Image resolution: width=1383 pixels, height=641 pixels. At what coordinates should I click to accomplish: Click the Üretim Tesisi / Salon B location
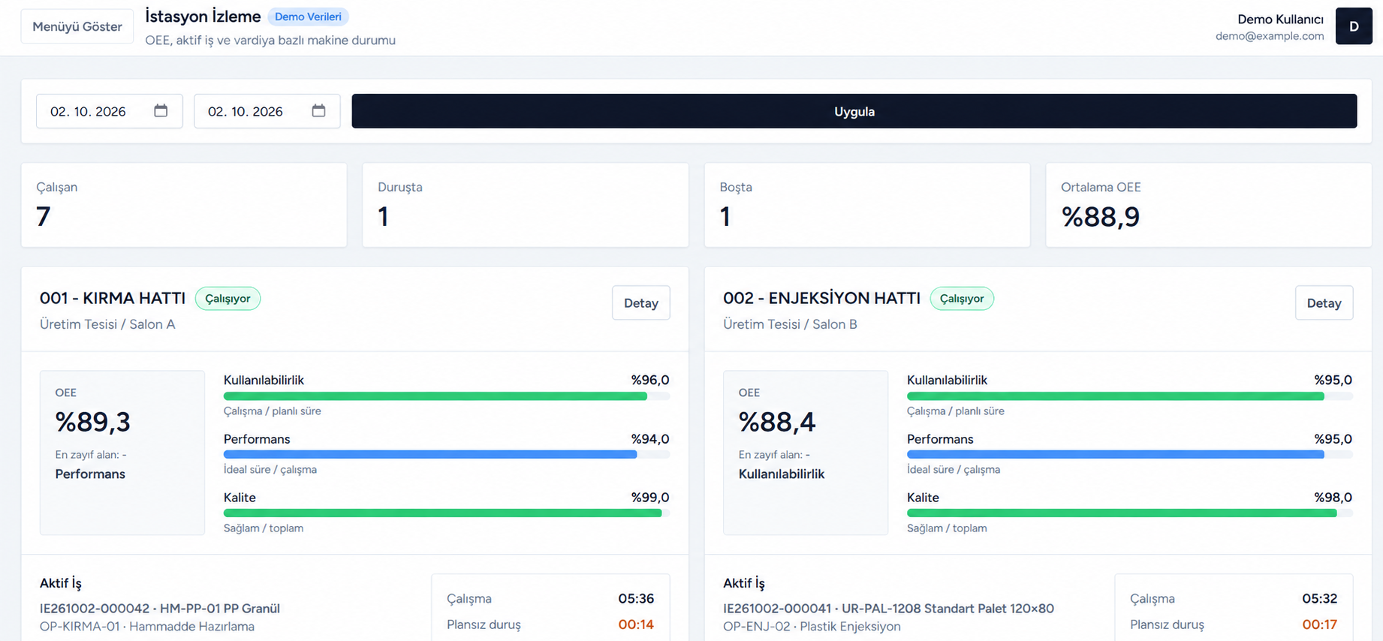pyautogui.click(x=790, y=324)
